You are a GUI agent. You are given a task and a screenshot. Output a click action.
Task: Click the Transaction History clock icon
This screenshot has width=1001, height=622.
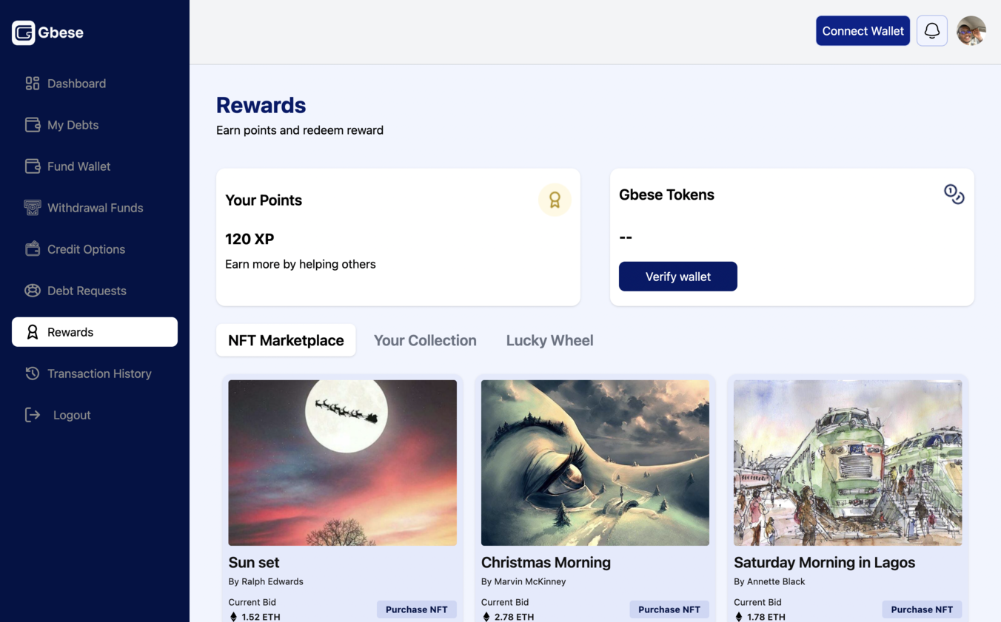[32, 373]
